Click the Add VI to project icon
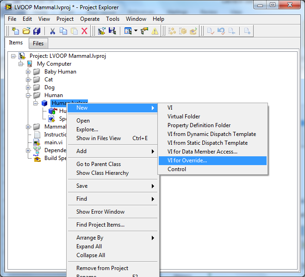 (x=101, y=31)
